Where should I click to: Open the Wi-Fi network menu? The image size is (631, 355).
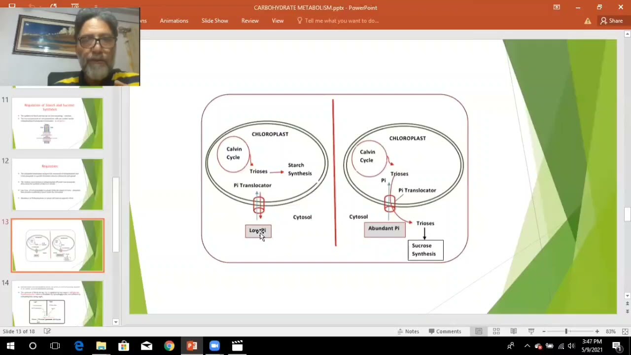(x=561, y=346)
